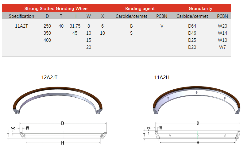
Task: Click the W value '20'
Action: coord(89,47)
